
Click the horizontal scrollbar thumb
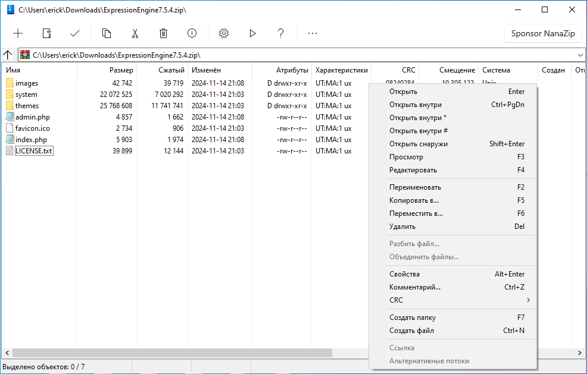(x=172, y=353)
